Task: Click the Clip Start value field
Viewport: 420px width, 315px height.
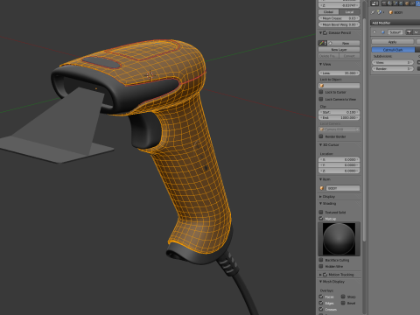Action: pos(339,112)
